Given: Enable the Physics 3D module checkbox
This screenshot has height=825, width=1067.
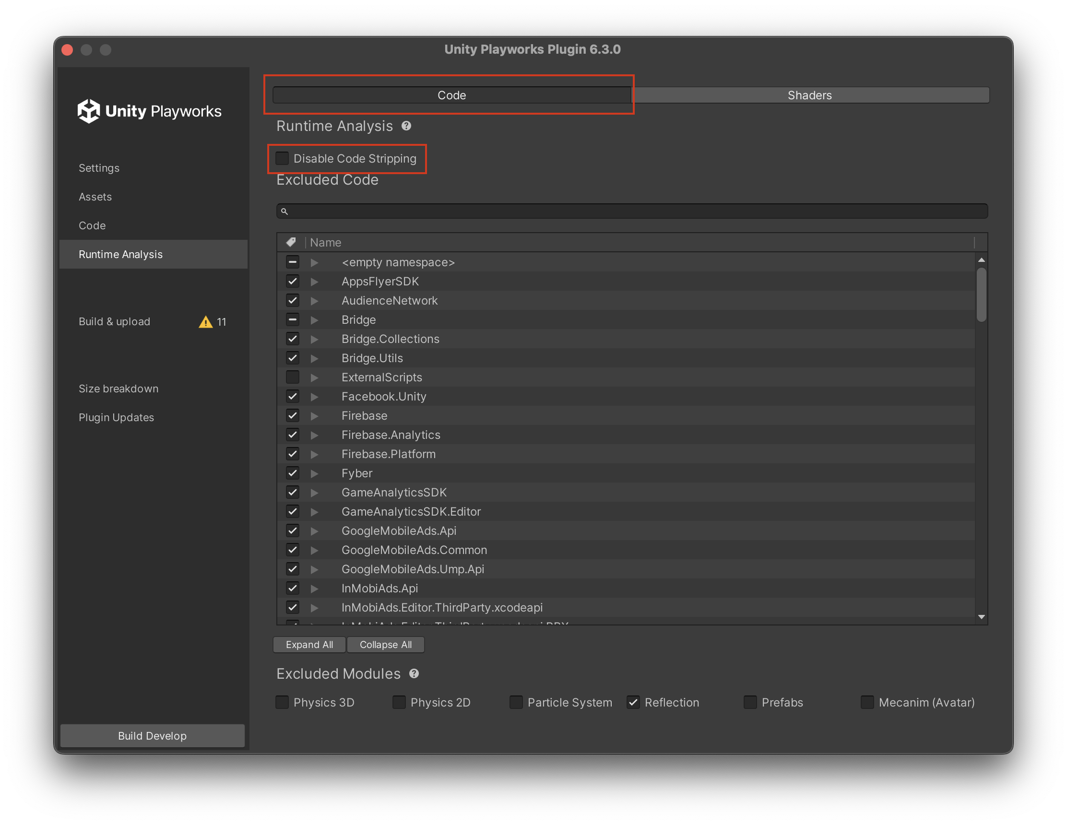Looking at the screenshot, I should pyautogui.click(x=283, y=702).
